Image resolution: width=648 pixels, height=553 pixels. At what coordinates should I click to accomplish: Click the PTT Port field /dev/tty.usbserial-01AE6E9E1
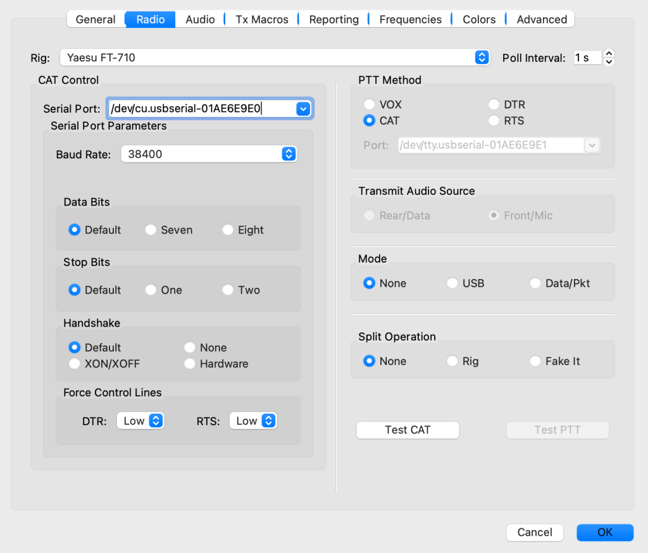[491, 145]
